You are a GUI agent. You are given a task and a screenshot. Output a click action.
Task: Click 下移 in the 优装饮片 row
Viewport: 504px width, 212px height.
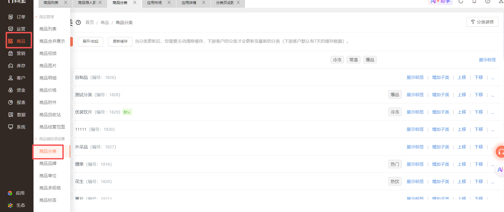[x=479, y=112]
